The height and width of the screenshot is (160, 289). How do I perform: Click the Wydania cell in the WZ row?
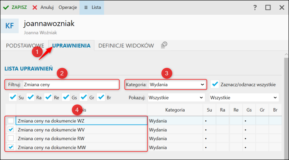[x=175, y=121]
